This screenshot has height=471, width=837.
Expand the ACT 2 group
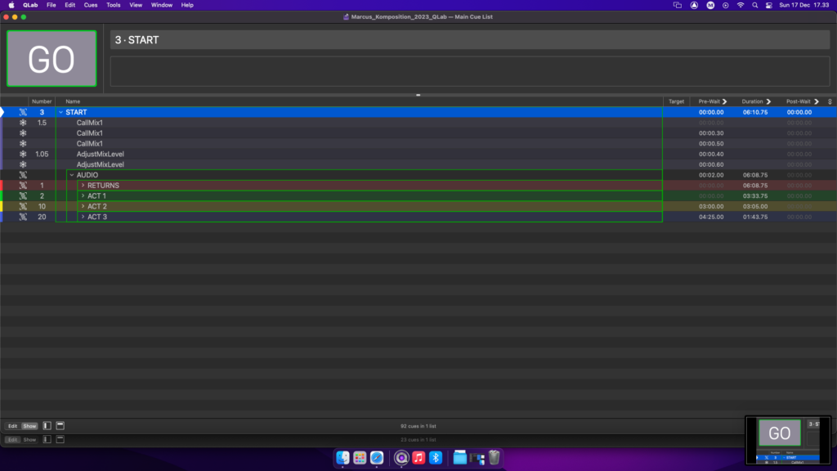tap(83, 206)
